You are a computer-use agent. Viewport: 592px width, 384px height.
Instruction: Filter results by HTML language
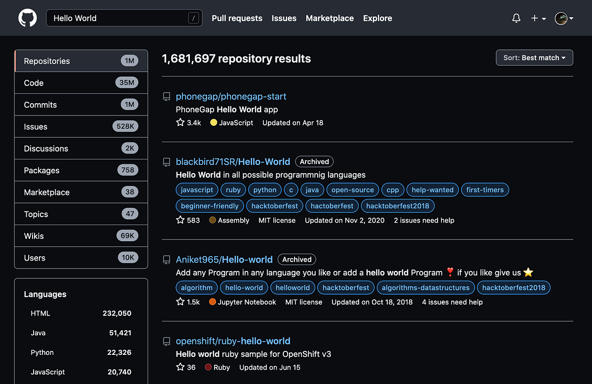(x=81, y=313)
